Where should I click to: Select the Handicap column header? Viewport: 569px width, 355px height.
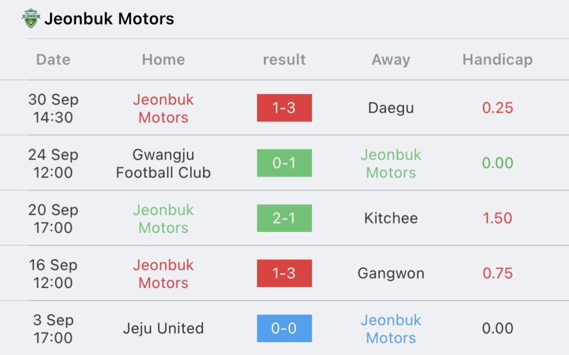click(497, 60)
